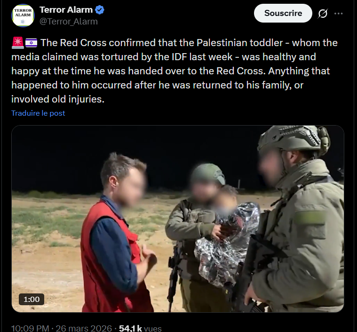Screen dimensions: 357x332
Task: Click the Israel flag emoji
Action: pos(31,43)
